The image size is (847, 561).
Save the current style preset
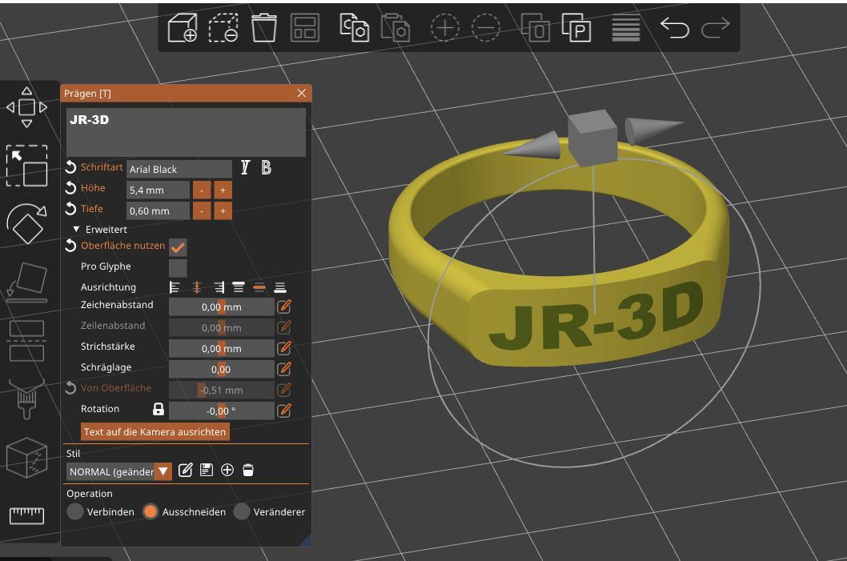207,470
